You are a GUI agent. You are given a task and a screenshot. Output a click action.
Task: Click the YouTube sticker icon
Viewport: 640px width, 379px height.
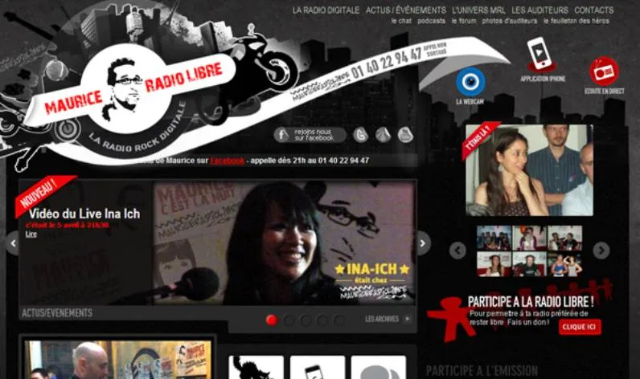pos(405,134)
